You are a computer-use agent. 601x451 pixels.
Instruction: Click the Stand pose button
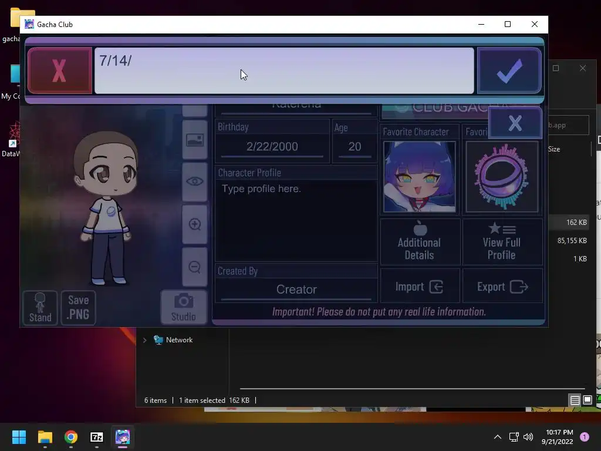[40, 308]
